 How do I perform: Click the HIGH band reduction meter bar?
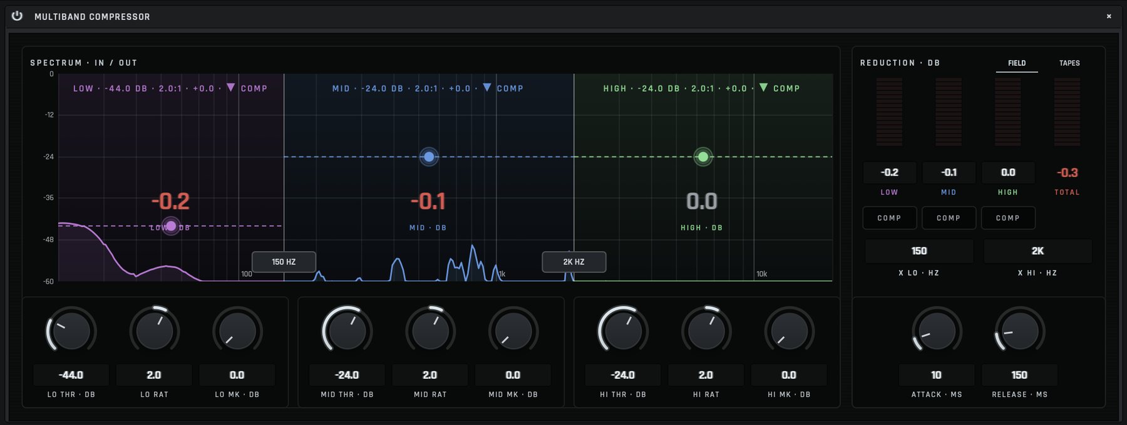click(x=1007, y=112)
